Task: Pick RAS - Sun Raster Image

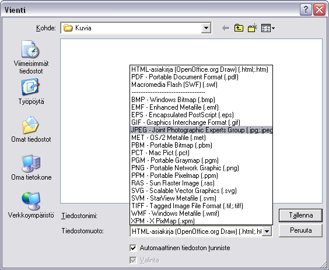Action: pos(201,183)
